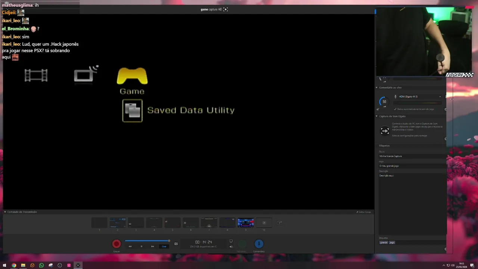Viewport: 478px width, 269px height.
Task: Move the blue timeline playback slider
Action: point(169,241)
